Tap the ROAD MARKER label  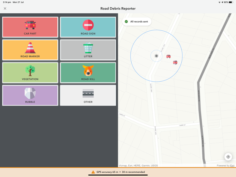point(30,56)
